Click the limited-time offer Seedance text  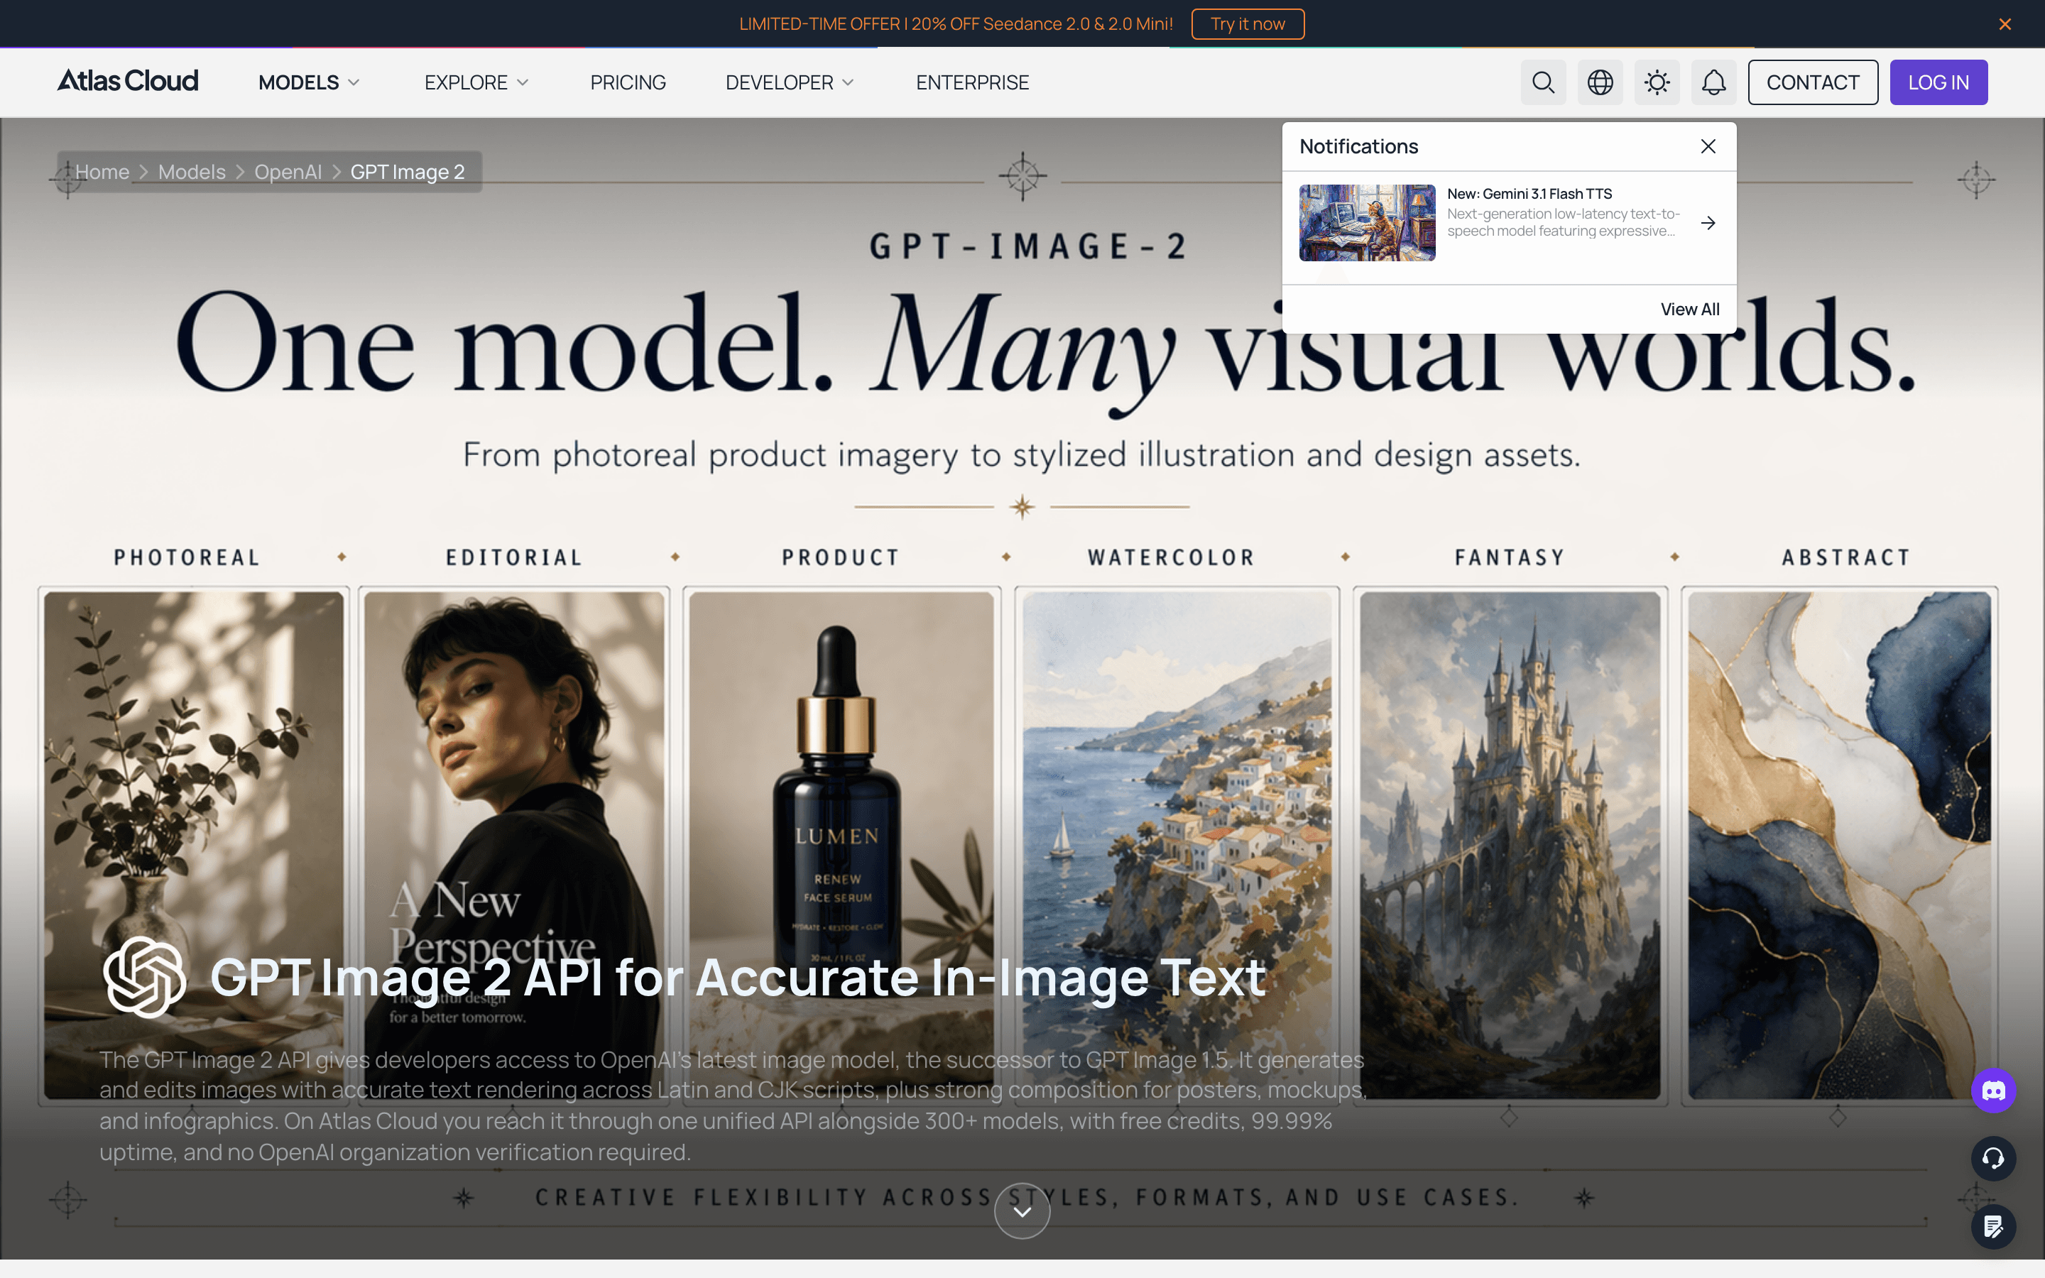956,23
